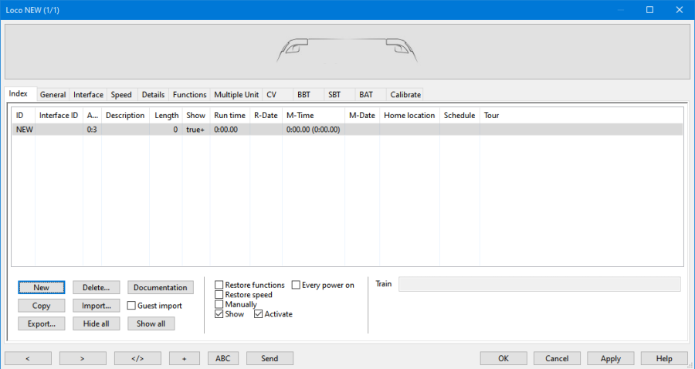Create a new loco with New button
Viewport: 695px width, 369px height.
[42, 287]
